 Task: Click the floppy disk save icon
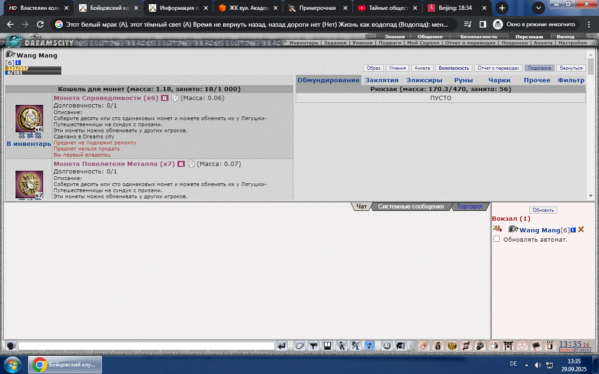coord(328,346)
